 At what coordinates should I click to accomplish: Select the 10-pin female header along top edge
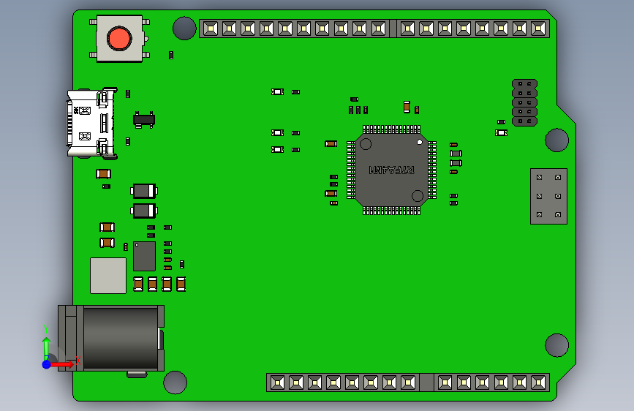coord(295,29)
